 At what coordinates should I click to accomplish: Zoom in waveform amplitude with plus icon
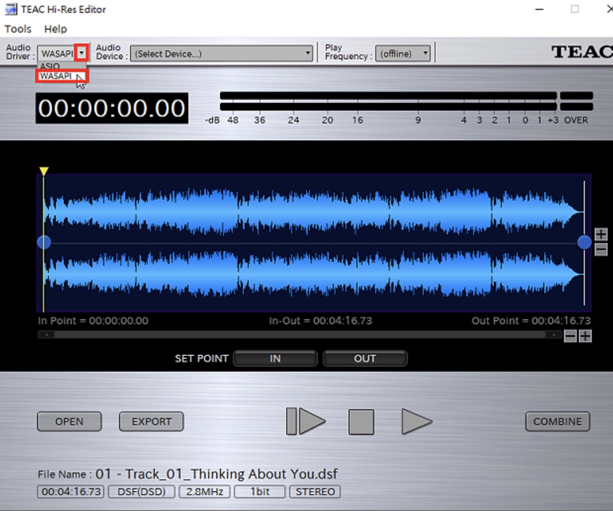[x=601, y=234]
